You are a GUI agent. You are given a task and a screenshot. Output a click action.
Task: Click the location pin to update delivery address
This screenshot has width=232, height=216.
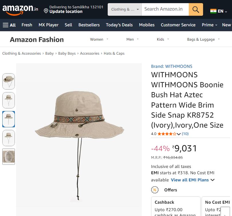tap(46, 11)
